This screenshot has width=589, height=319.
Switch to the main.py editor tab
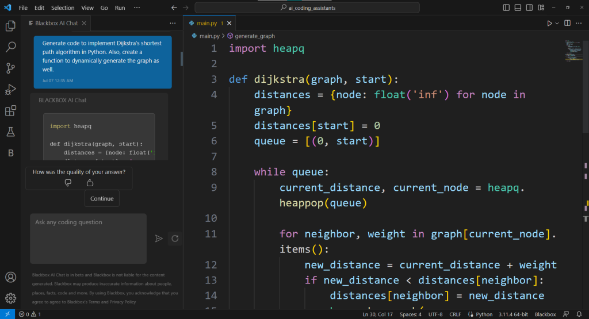pyautogui.click(x=207, y=23)
